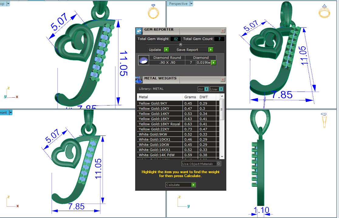Click the Gem Reporter panel icon
The width and height of the screenshot is (339, 218).
click(139, 31)
